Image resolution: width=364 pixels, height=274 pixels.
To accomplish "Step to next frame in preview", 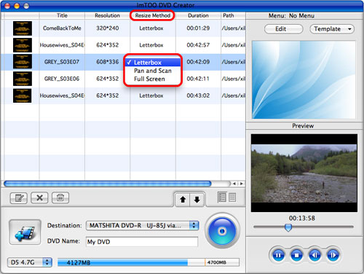I will coord(333,255).
